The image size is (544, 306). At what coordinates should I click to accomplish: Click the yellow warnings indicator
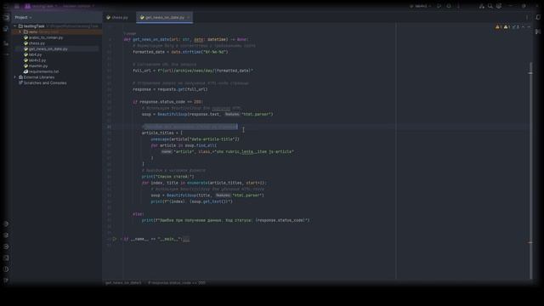click(x=499, y=26)
